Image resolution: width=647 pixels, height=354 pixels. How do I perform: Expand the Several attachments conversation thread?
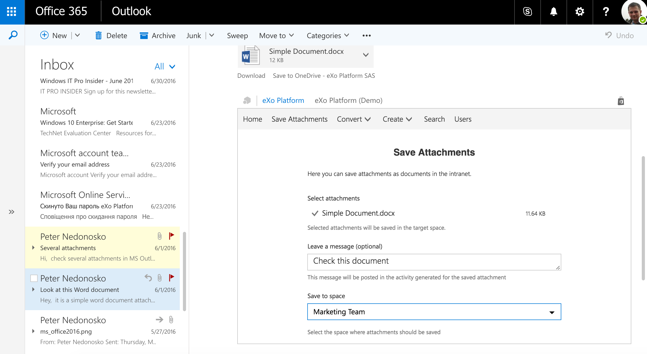click(33, 247)
